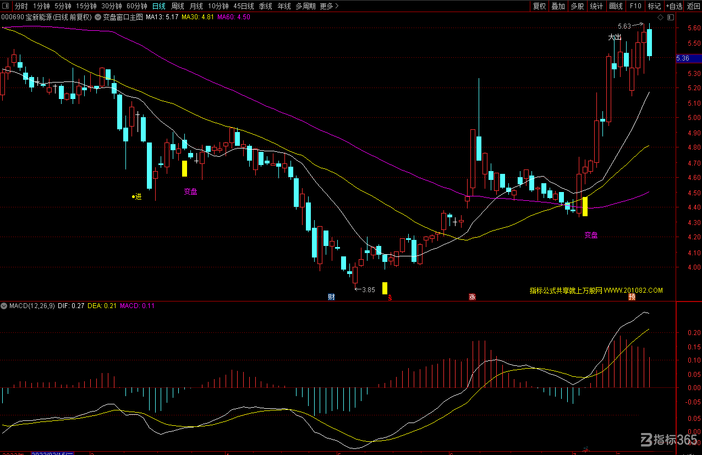
Task: Select the 15分钟 period tab
Action: point(86,6)
